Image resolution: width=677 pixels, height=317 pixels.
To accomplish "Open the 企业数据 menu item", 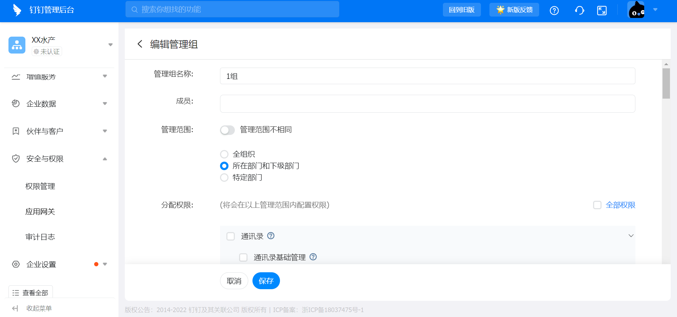I will point(59,104).
